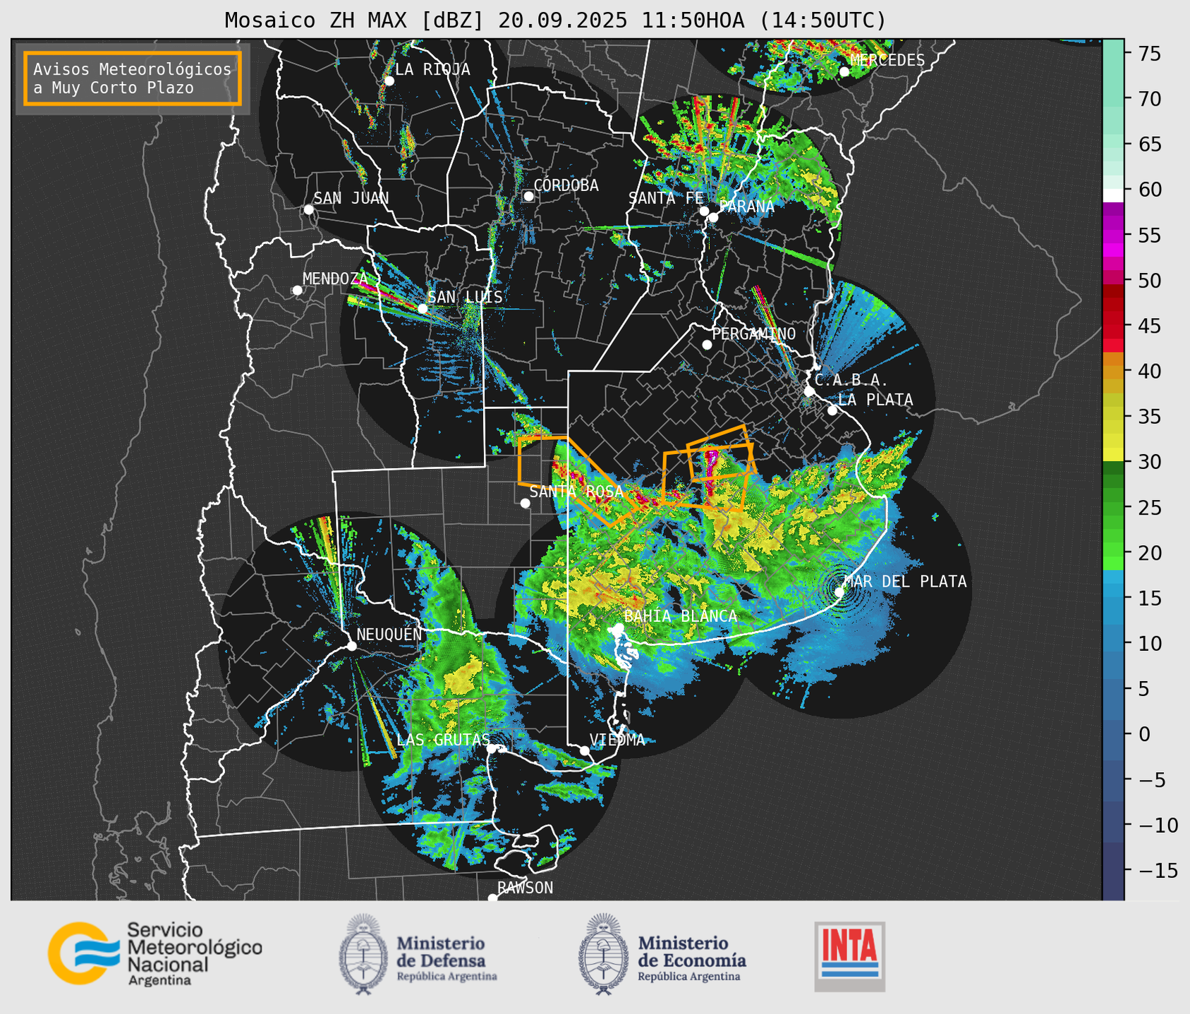Click the INTA logo

849,956
